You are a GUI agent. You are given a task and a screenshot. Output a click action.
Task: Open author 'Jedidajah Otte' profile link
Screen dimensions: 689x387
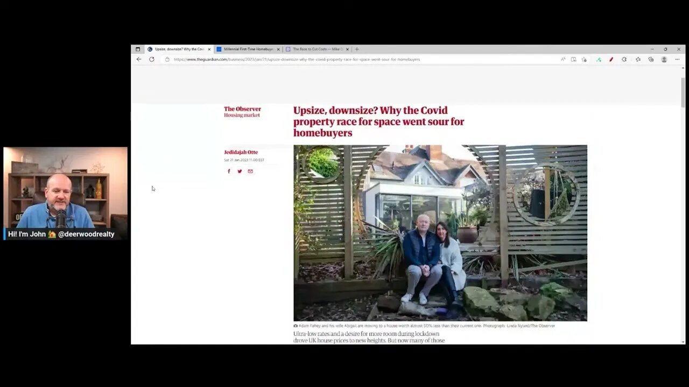[x=241, y=152]
